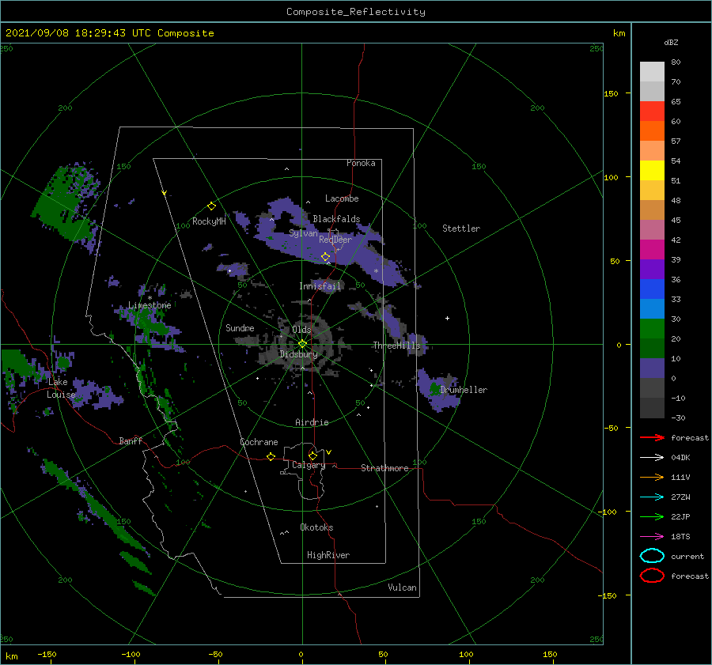Click the yellow radar-center diamond at Didsbury
Image resolution: width=712 pixels, height=665 pixels.
tap(302, 344)
